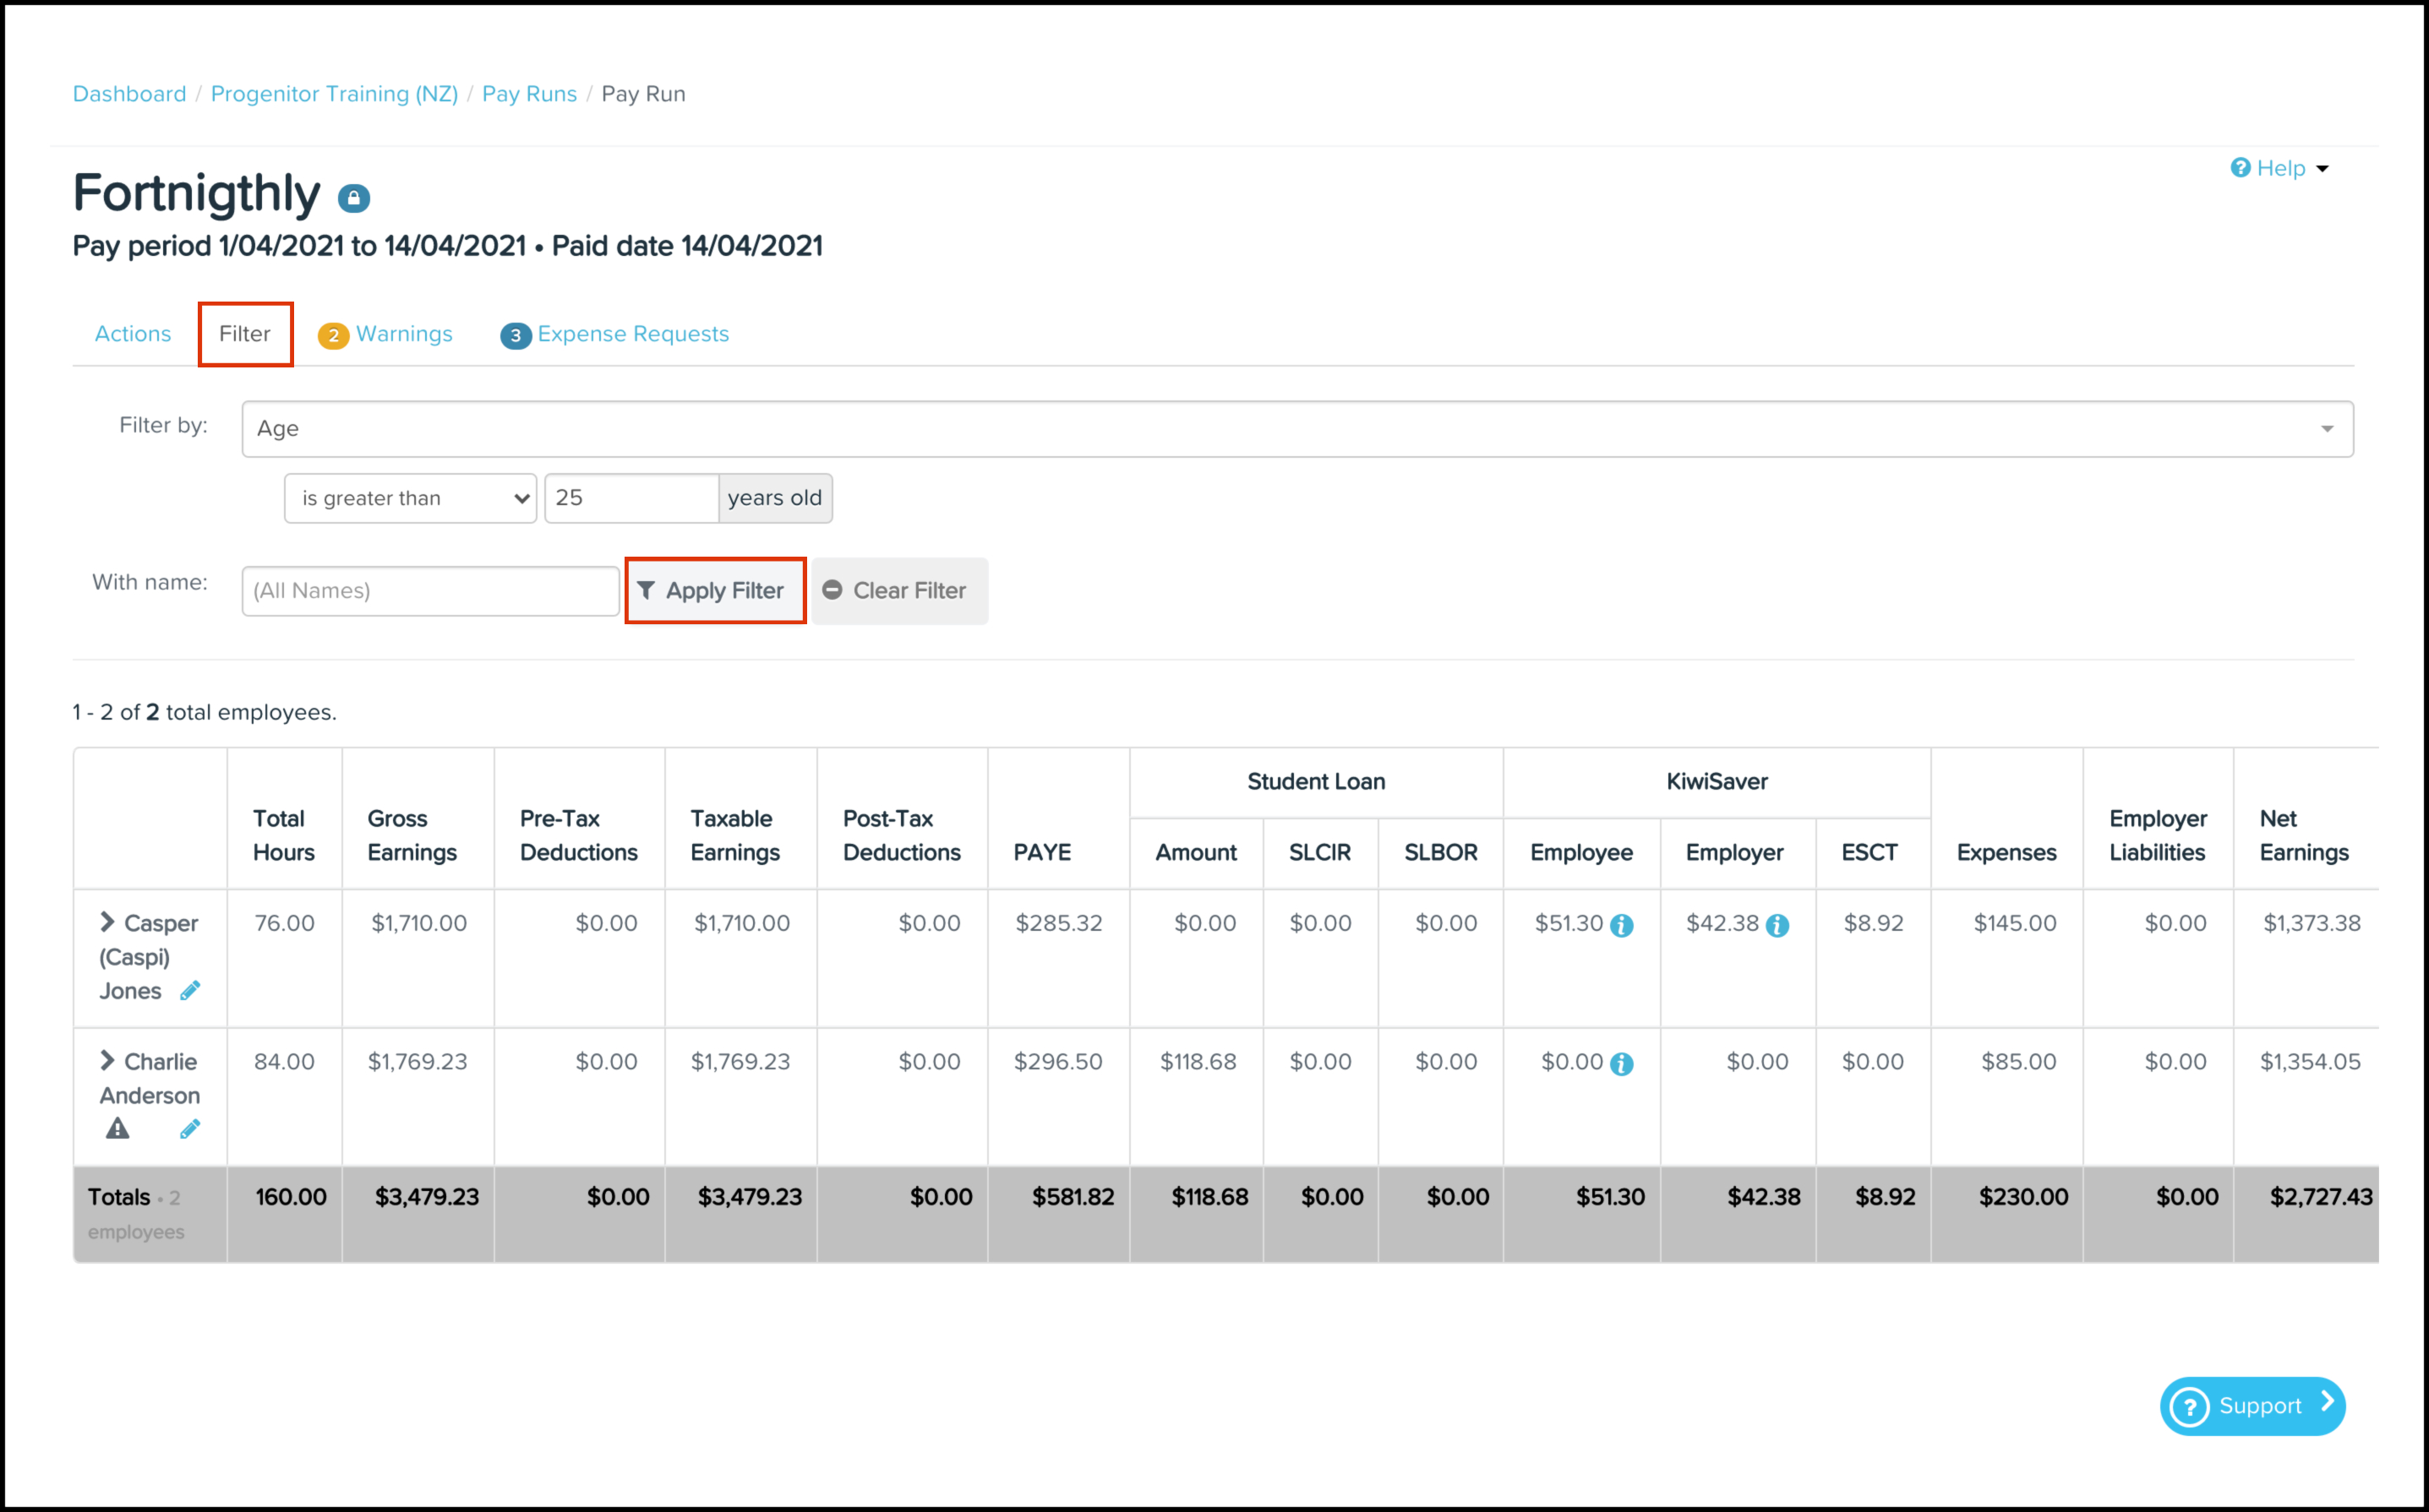Switch to the Actions tab
2429x1512 pixels.
click(x=133, y=334)
